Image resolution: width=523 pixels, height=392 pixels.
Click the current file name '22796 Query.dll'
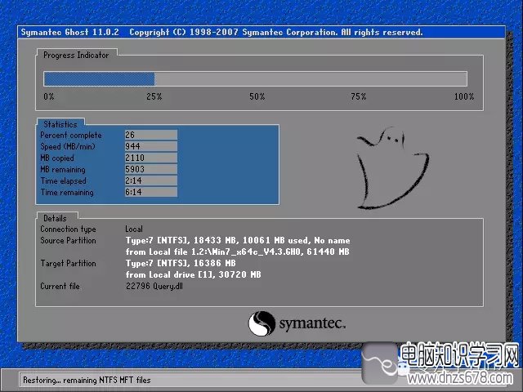[154, 286]
